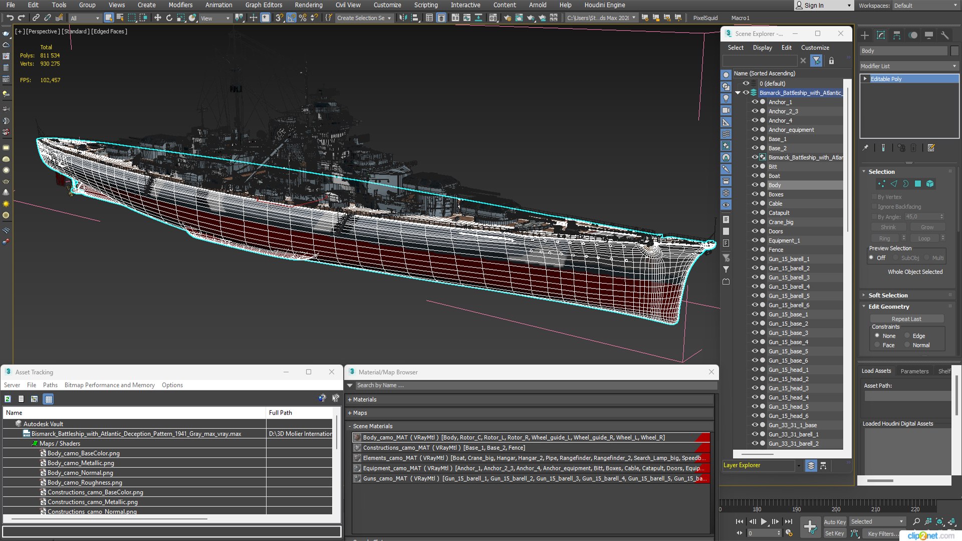Toggle visibility eye for Fence
This screenshot has height=541, width=962.
point(755,249)
